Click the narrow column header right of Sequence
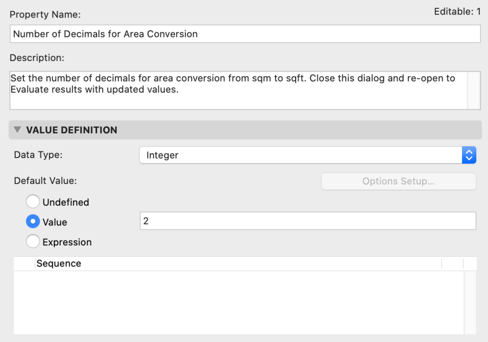488x342 pixels. [x=452, y=264]
